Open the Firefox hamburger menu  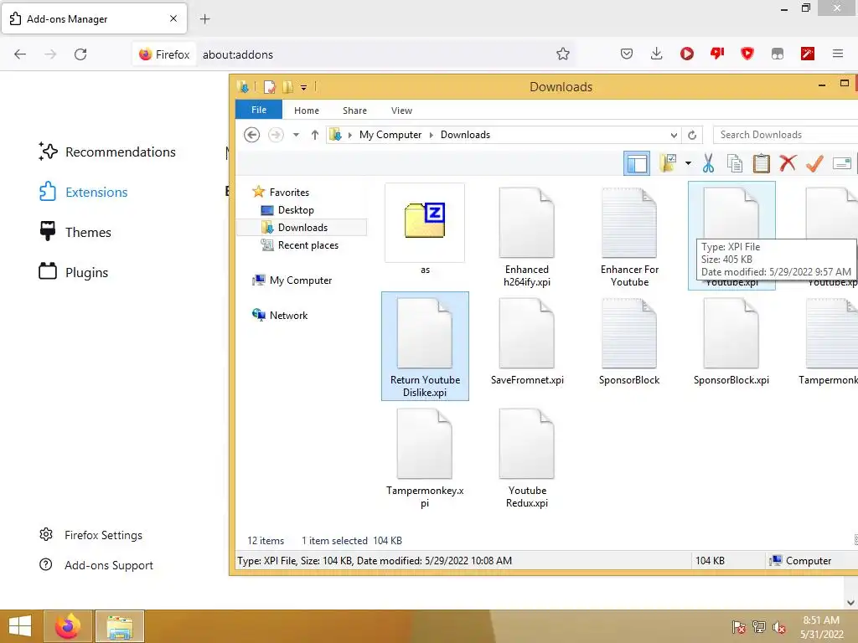pyautogui.click(x=837, y=54)
